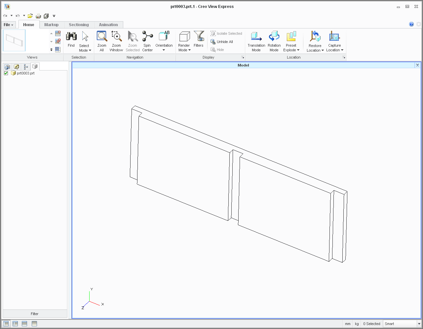423x329 pixels.
Task: Click the Spin Center icon
Action: pos(147,36)
